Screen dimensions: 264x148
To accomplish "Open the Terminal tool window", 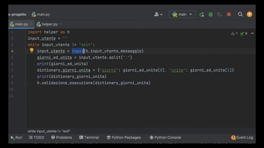I will click(89, 137).
